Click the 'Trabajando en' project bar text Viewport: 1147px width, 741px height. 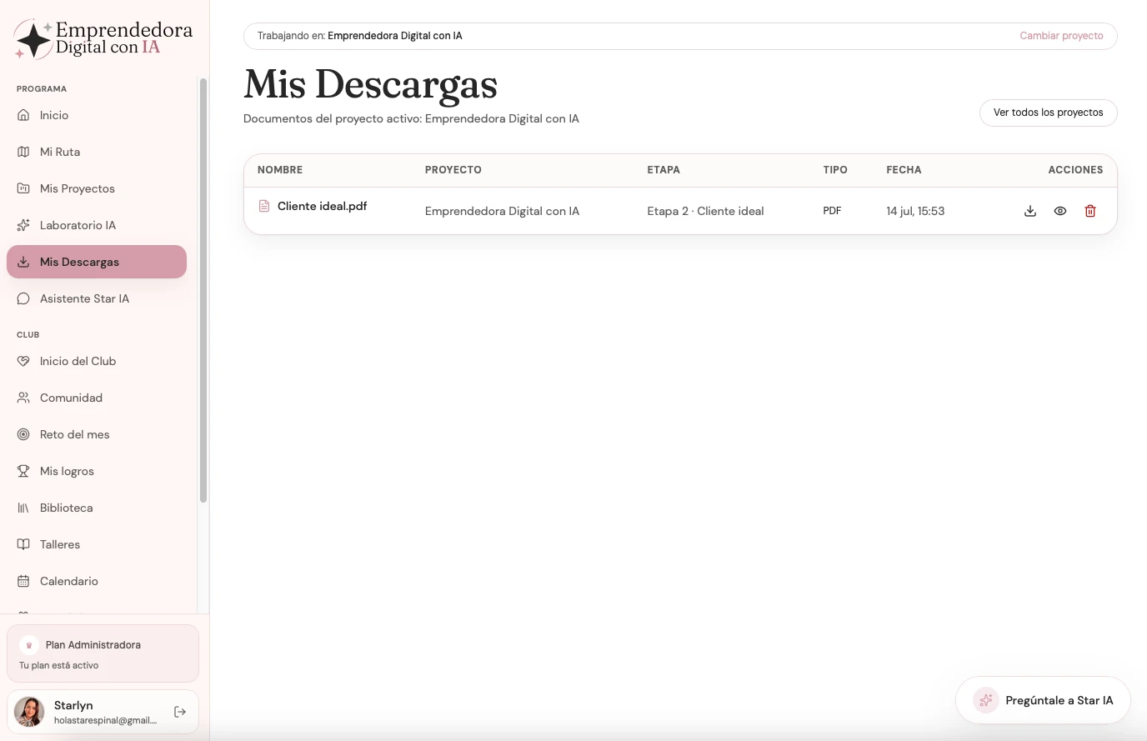[x=359, y=36]
